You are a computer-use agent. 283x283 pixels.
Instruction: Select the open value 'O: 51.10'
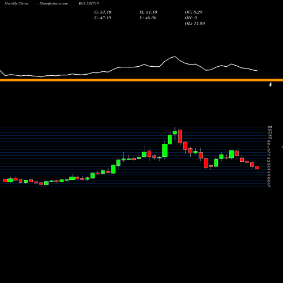[x=103, y=12]
